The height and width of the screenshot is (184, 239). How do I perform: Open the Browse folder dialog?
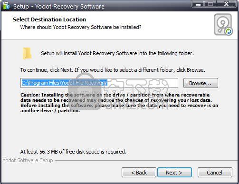tap(201, 83)
